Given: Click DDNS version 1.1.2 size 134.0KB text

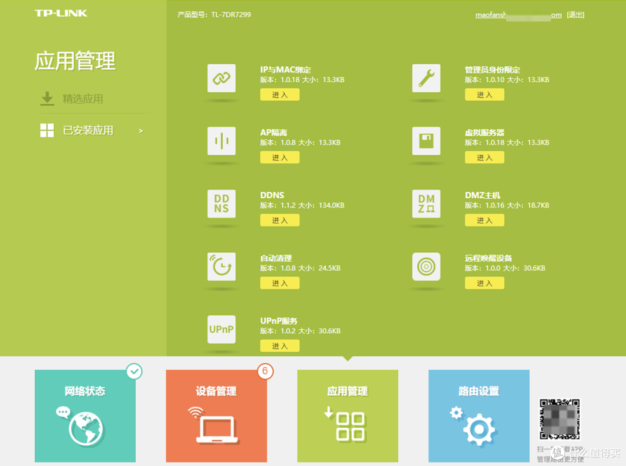Looking at the screenshot, I should tap(302, 205).
